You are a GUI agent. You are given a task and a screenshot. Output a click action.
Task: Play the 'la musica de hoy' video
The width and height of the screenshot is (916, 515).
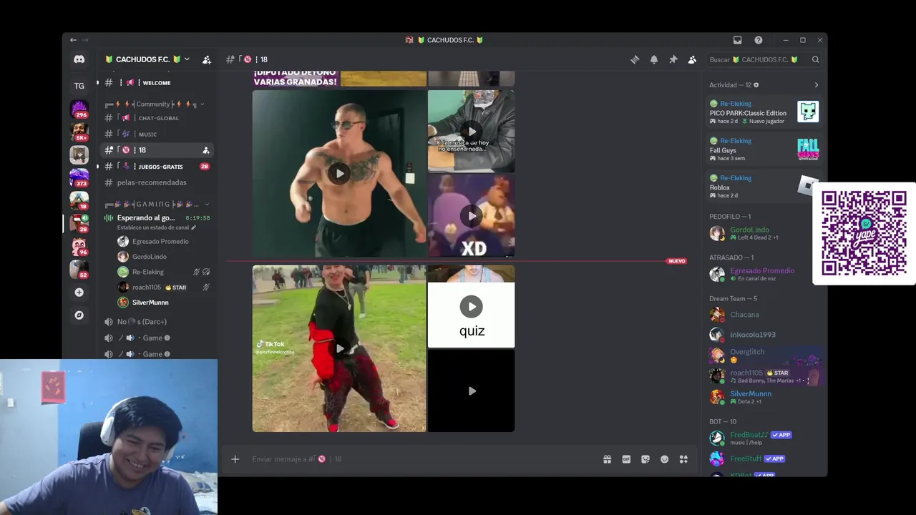tap(471, 132)
